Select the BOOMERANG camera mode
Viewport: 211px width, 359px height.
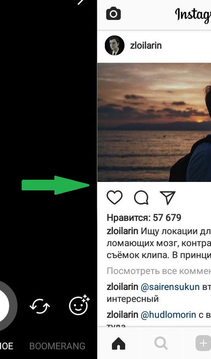(x=57, y=346)
